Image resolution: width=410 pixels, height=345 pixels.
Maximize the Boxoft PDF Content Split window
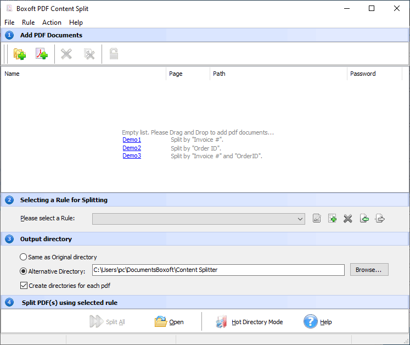click(371, 8)
